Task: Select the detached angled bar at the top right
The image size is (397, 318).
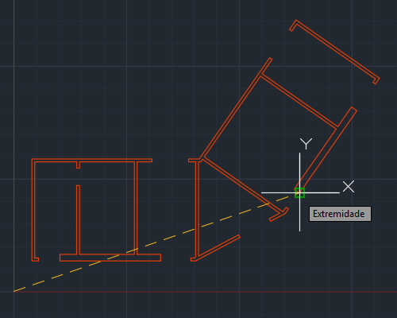Action: point(335,52)
